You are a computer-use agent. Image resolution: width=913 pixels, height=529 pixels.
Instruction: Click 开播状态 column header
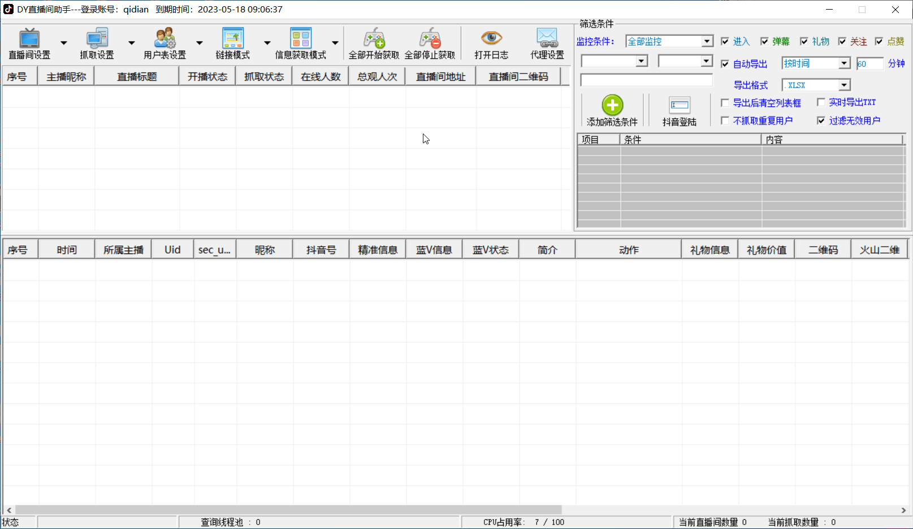(x=207, y=76)
